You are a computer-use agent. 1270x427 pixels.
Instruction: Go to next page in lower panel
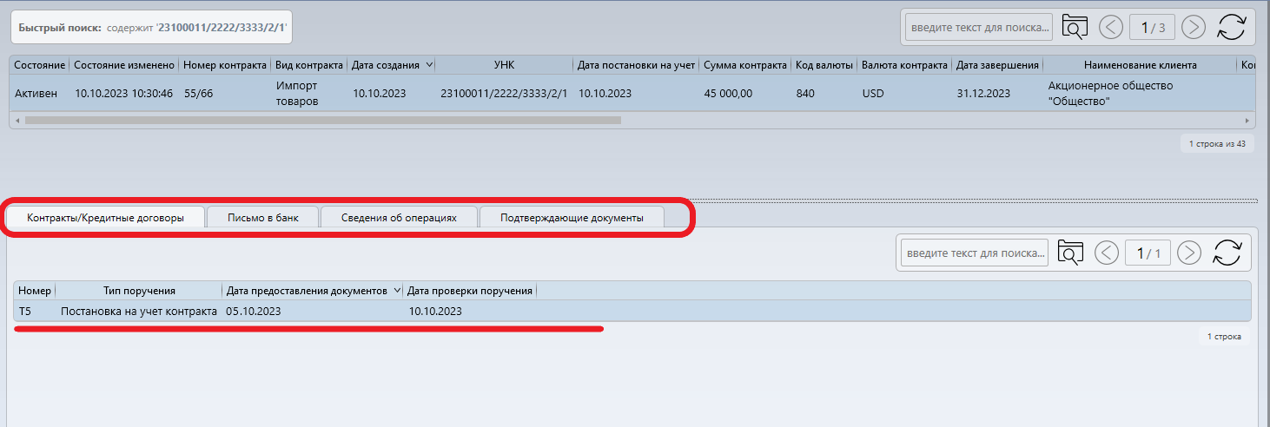tap(1189, 253)
